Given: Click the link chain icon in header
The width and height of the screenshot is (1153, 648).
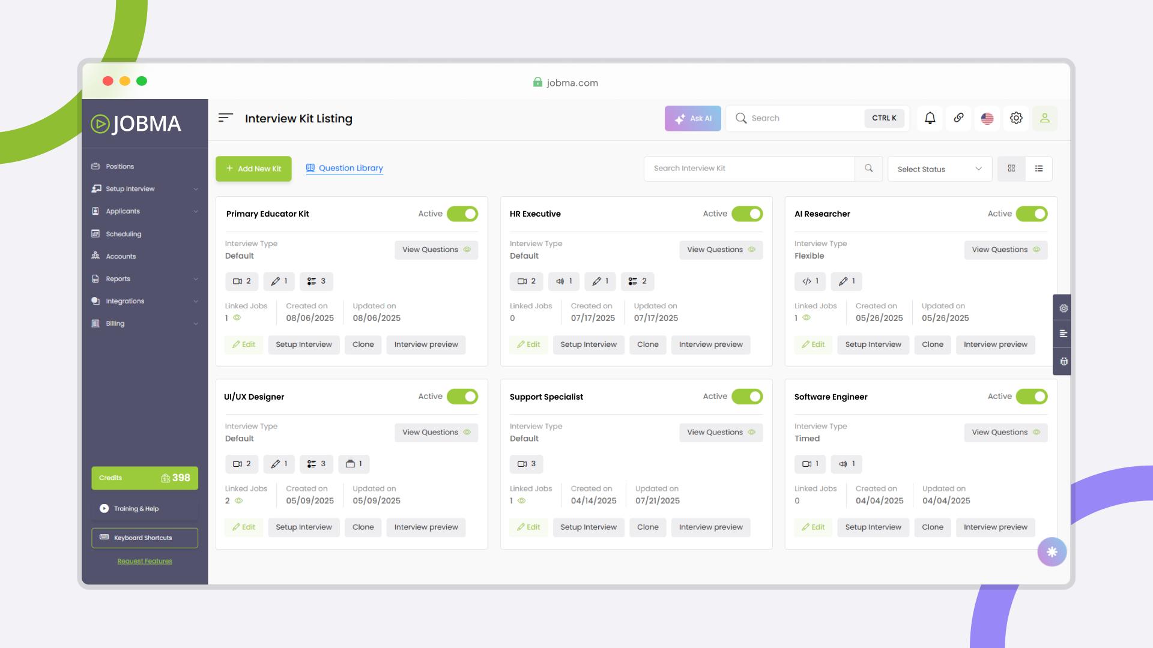Looking at the screenshot, I should click(x=958, y=118).
